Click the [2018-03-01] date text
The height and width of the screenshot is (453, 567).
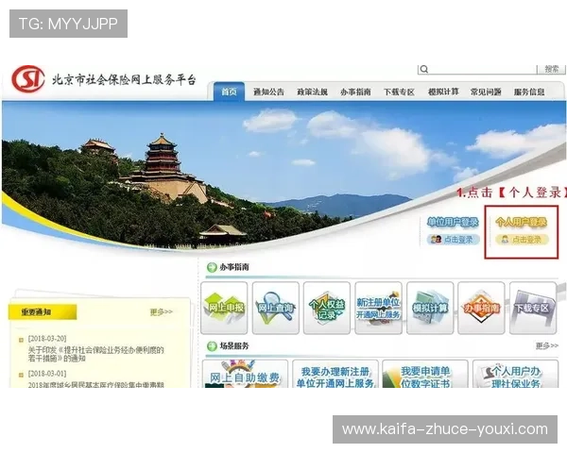click(47, 374)
